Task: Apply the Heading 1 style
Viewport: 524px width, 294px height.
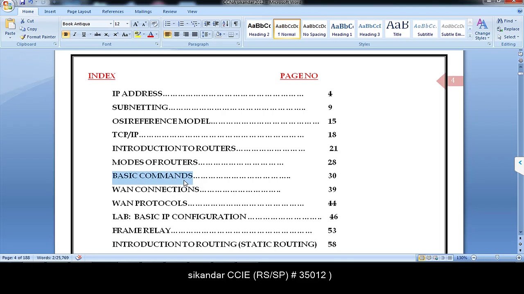Action: 342,29
